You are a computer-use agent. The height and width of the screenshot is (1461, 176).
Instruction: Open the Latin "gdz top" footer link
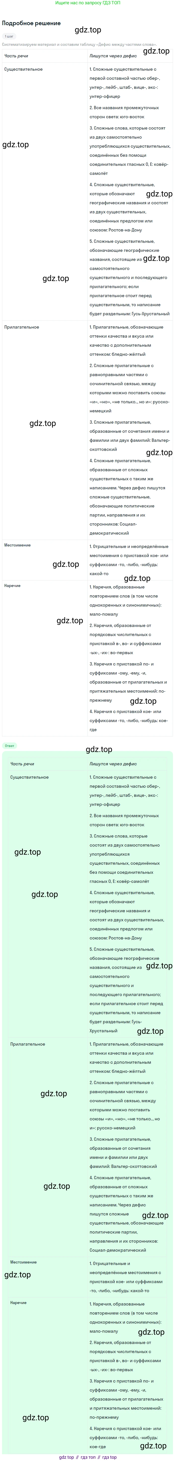point(66,1457)
